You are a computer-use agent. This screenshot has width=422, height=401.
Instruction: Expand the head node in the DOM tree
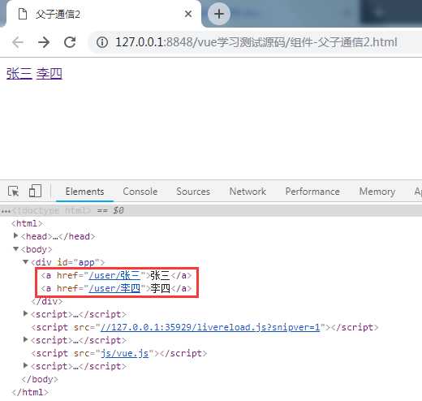[15, 235]
